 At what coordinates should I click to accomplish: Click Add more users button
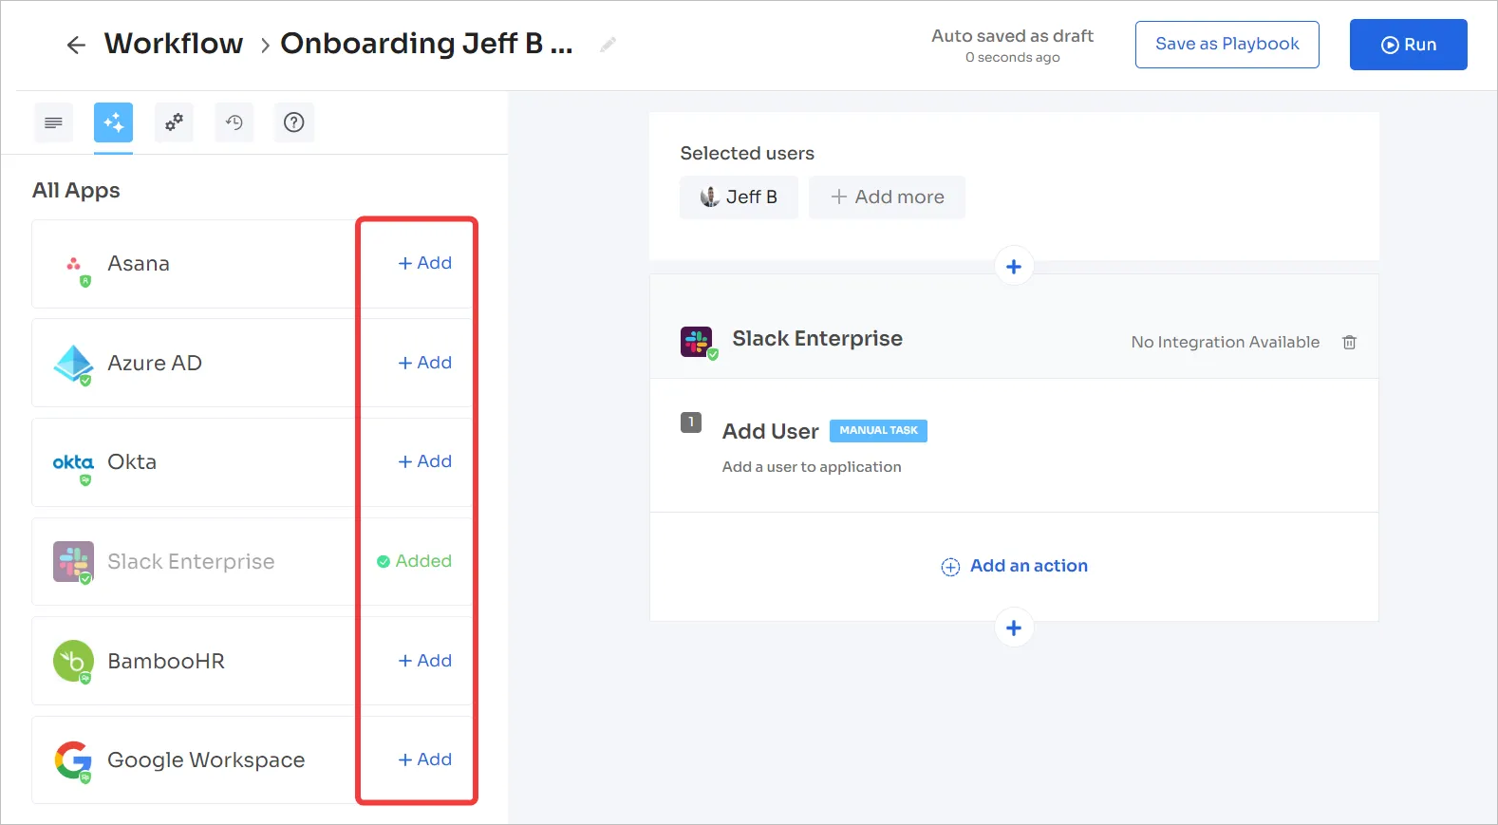(x=887, y=197)
